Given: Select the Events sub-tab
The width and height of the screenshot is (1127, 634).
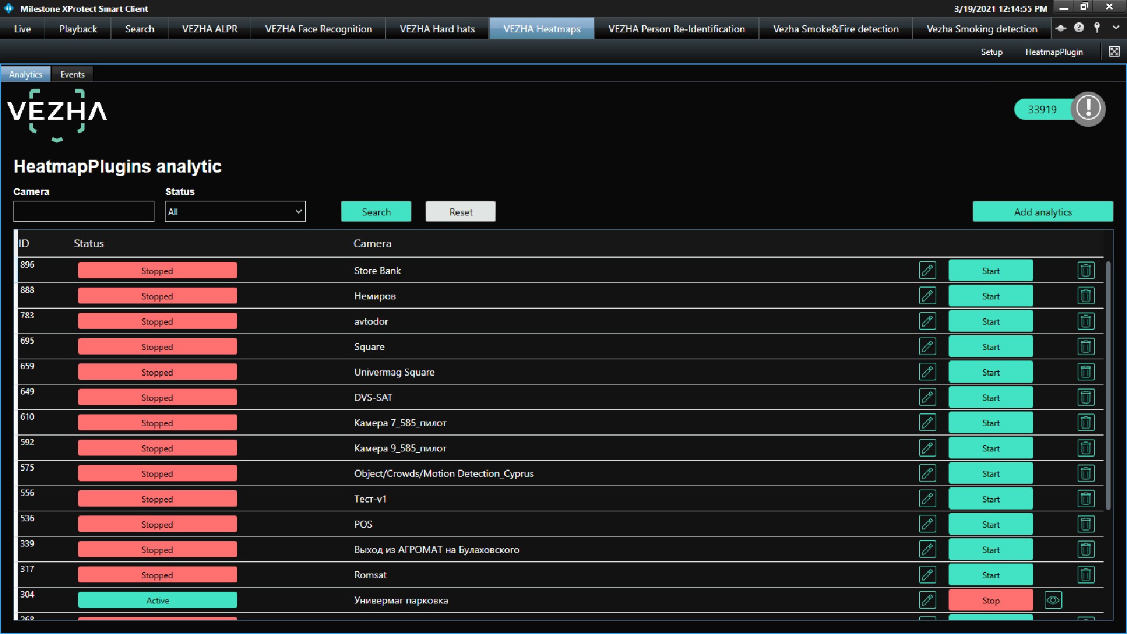Looking at the screenshot, I should 72,75.
